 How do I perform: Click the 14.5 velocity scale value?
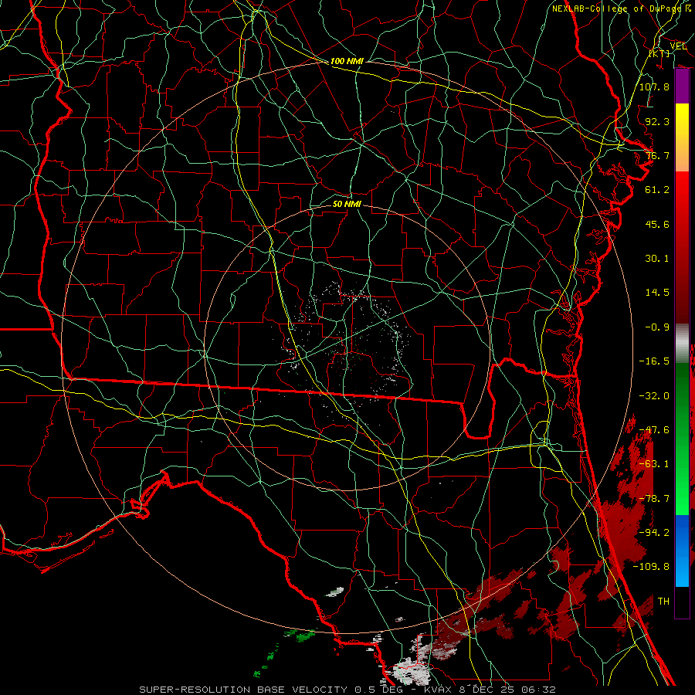pyautogui.click(x=657, y=293)
